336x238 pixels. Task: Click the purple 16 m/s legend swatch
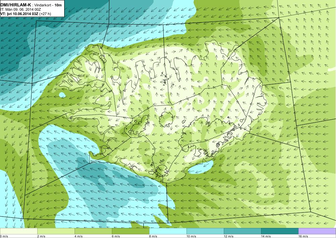click(317, 231)
